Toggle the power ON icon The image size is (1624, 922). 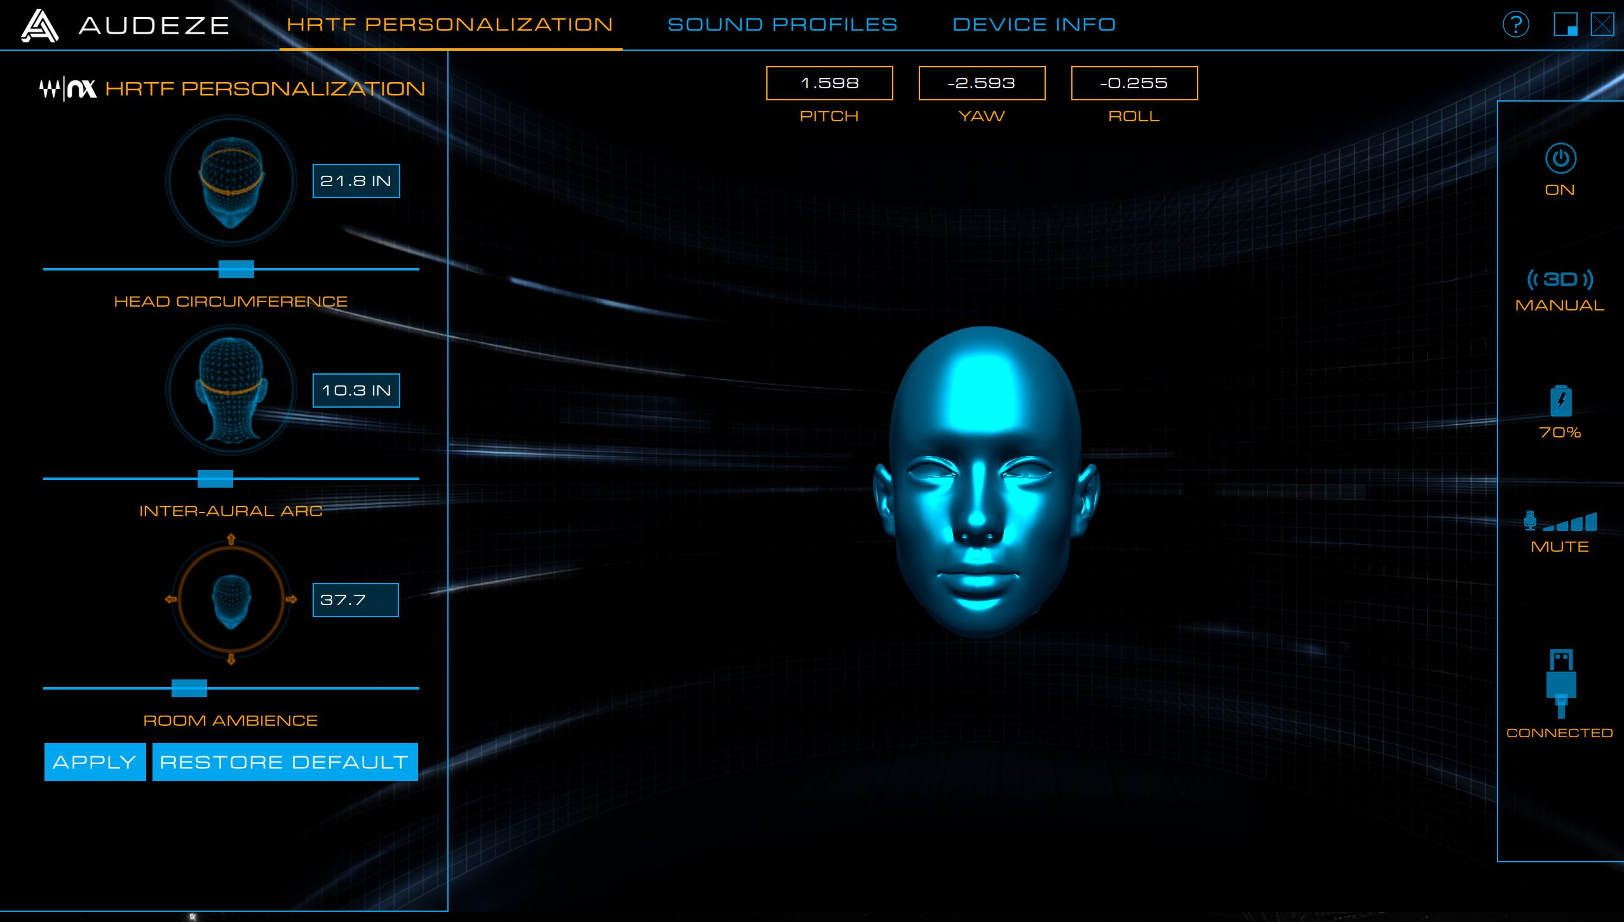pyautogui.click(x=1560, y=159)
